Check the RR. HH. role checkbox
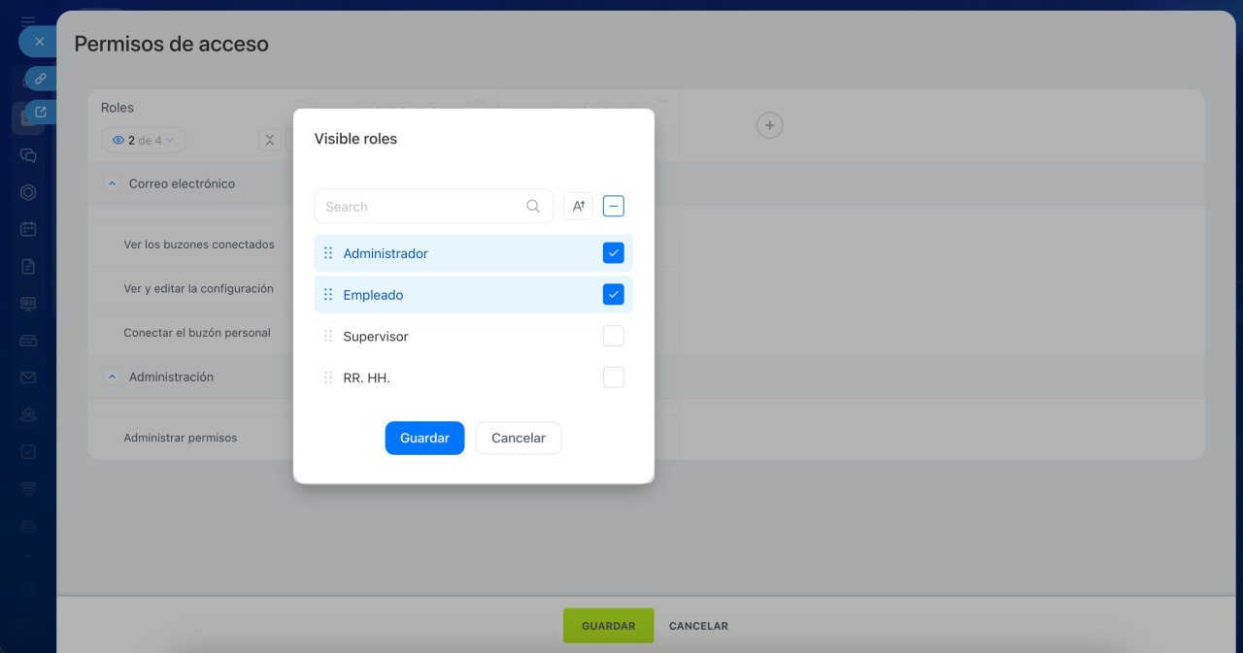The image size is (1243, 653). pos(613,377)
